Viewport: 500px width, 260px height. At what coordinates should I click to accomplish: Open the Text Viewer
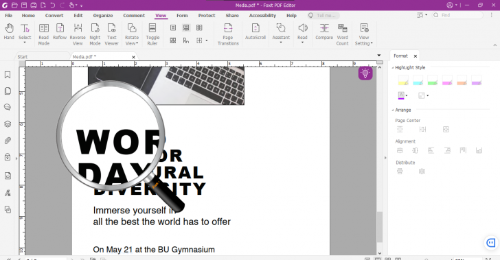click(111, 34)
